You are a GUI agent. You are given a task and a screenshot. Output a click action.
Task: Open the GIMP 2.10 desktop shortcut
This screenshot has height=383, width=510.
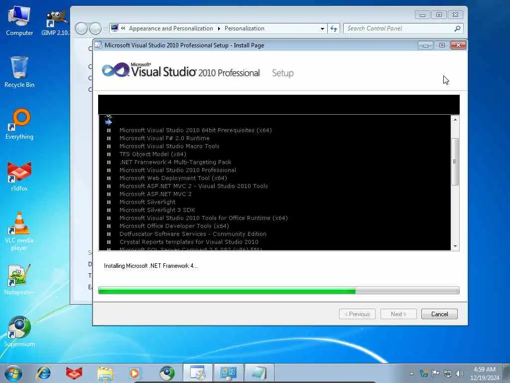coord(55,22)
